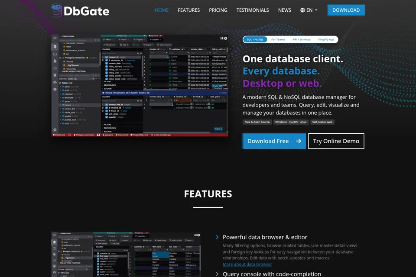The width and height of the screenshot is (416, 277).
Task: Click the Windows · macOS · Linux badge
Action: pos(291,122)
